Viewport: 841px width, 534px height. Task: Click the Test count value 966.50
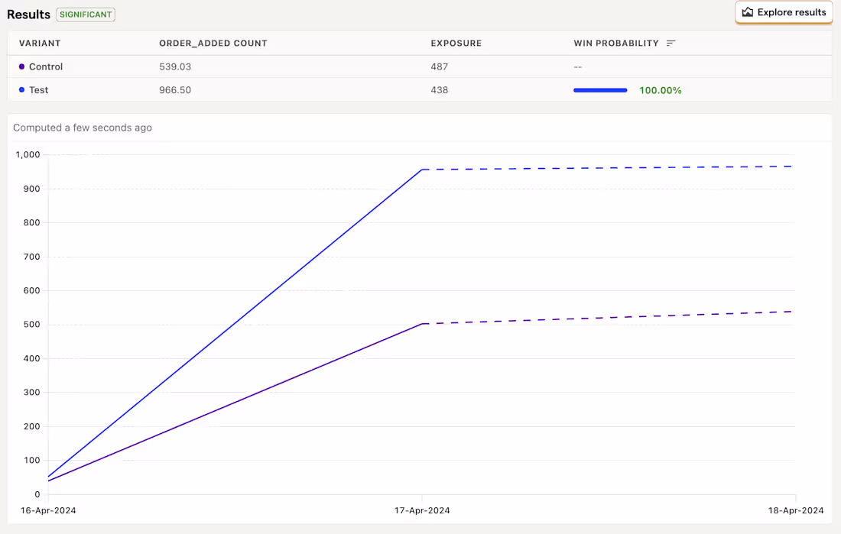pos(175,90)
